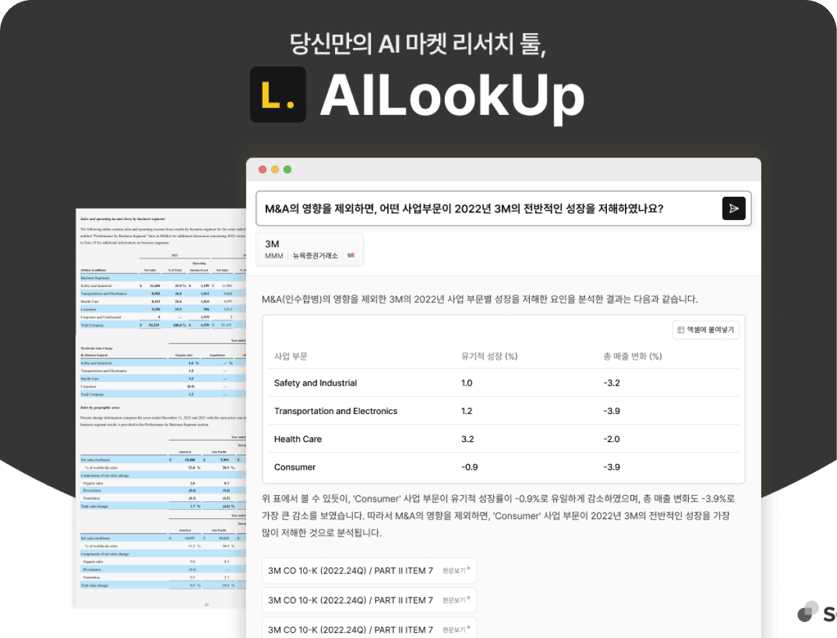Viewport: 837px width, 638px height.
Task: Click the yellow L. AILookUp logo icon
Action: (x=278, y=94)
